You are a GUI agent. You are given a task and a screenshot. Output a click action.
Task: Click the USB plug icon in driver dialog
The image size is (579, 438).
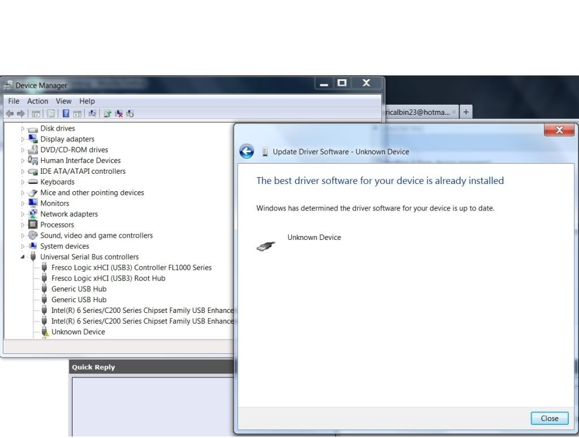pos(266,246)
